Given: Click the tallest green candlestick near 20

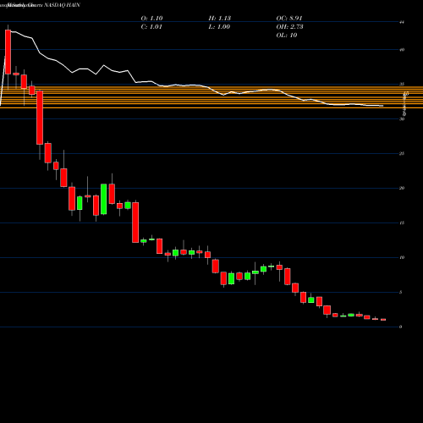Looking at the screenshot, I should (x=104, y=199).
